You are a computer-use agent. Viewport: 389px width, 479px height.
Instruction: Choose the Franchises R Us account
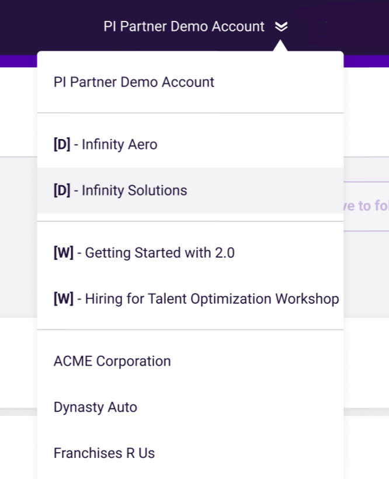(104, 453)
